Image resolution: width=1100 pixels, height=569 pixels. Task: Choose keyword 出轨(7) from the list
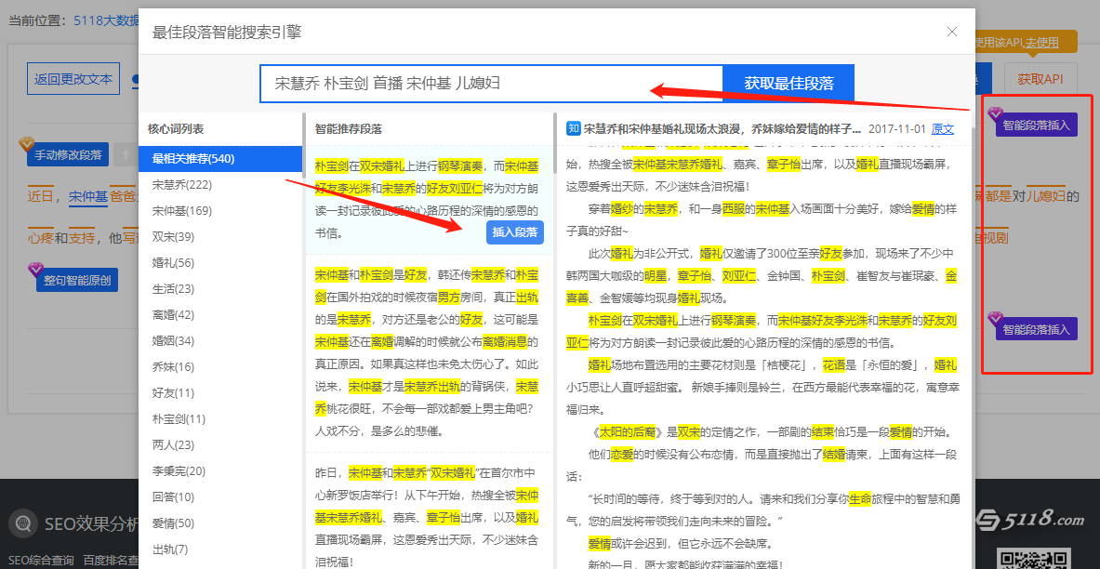pos(170,549)
